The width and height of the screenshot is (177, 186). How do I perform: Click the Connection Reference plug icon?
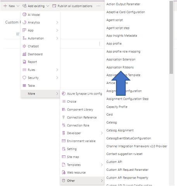64,118
